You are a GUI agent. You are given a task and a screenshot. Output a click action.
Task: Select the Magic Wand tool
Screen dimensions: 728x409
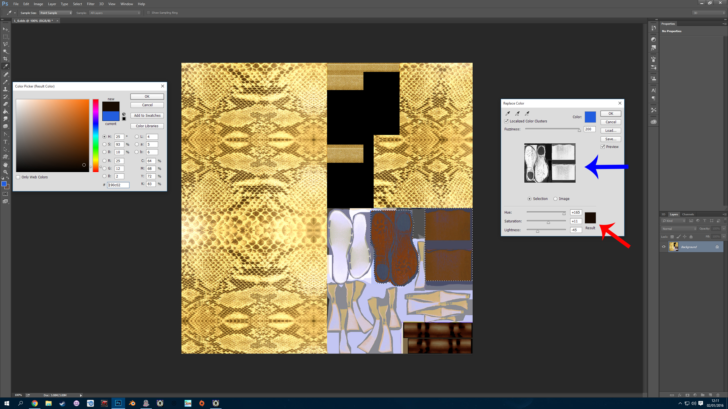[x=5, y=51]
